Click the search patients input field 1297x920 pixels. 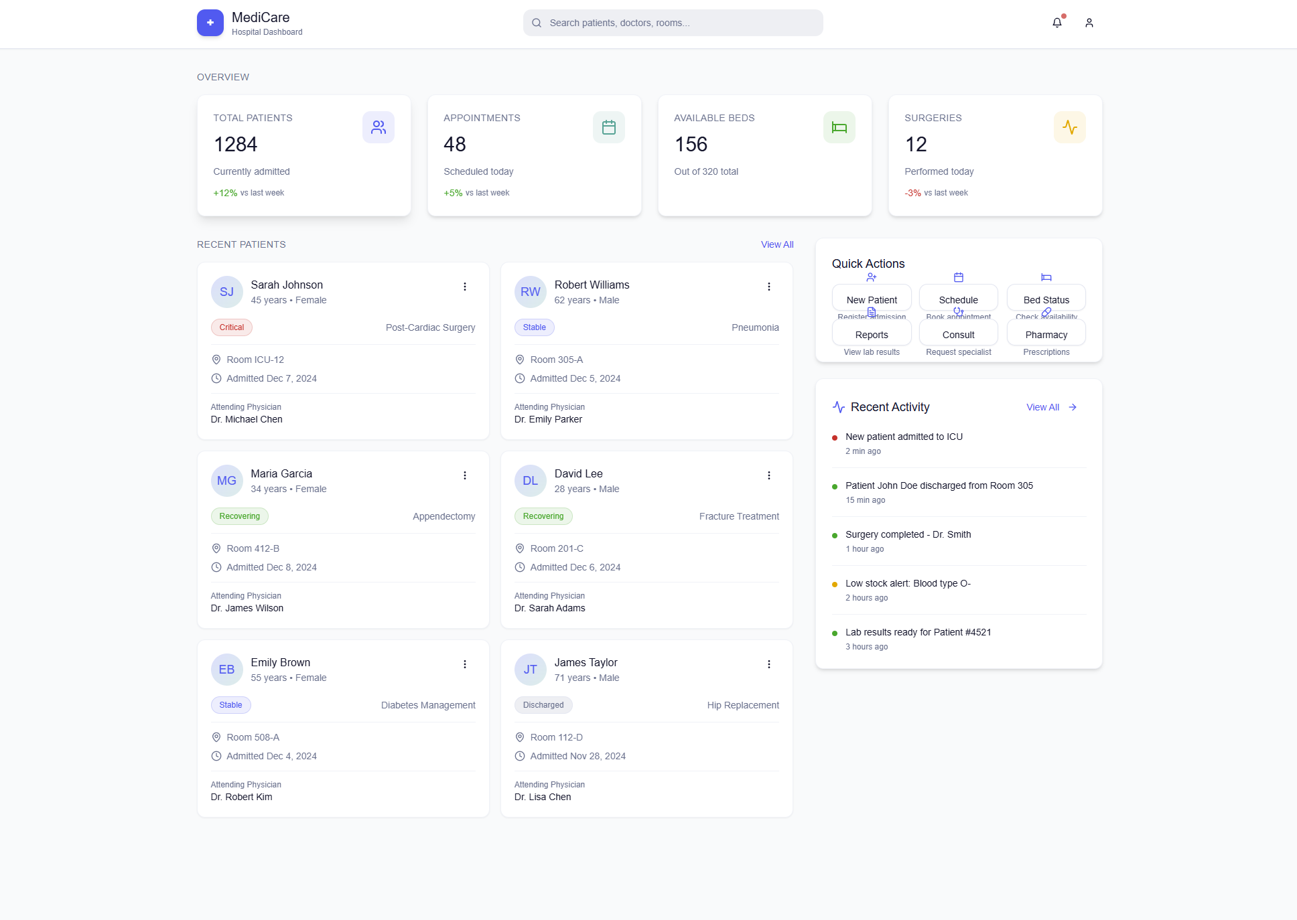(x=673, y=23)
